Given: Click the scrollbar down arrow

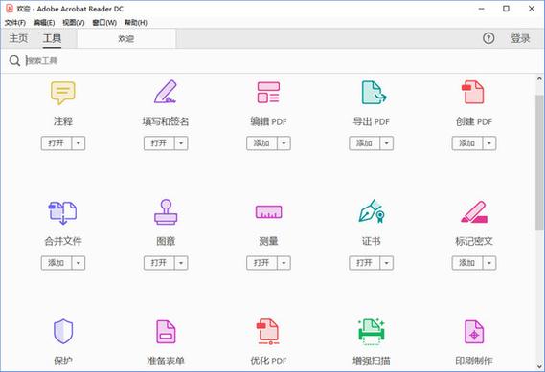Looking at the screenshot, I should 539,366.
